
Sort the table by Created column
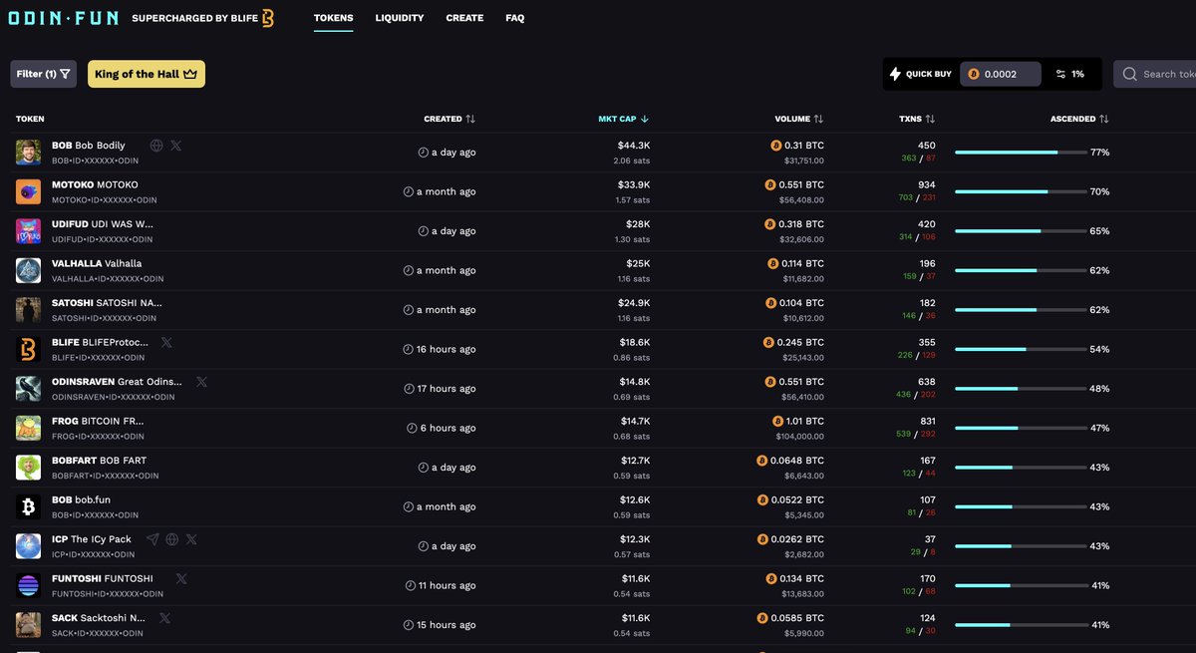coord(449,119)
